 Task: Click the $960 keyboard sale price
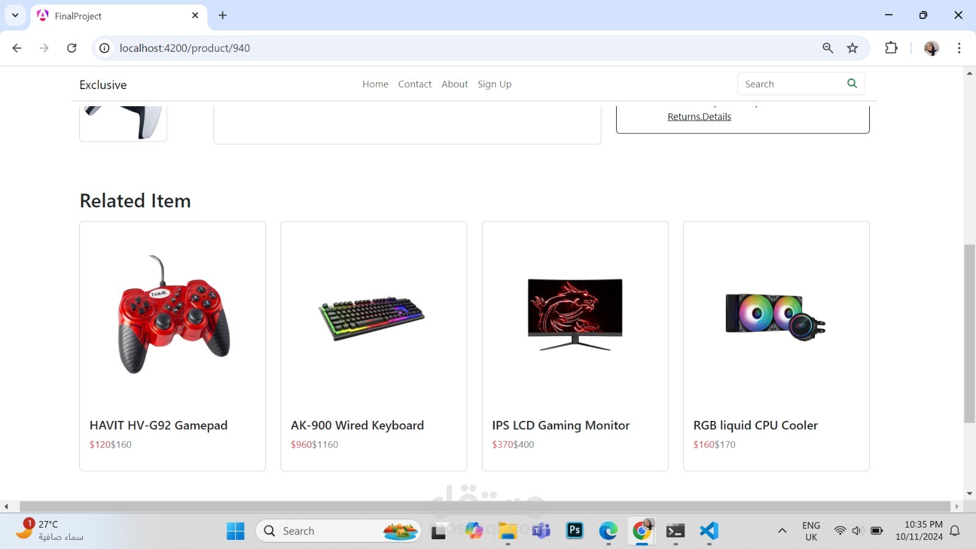click(x=301, y=445)
